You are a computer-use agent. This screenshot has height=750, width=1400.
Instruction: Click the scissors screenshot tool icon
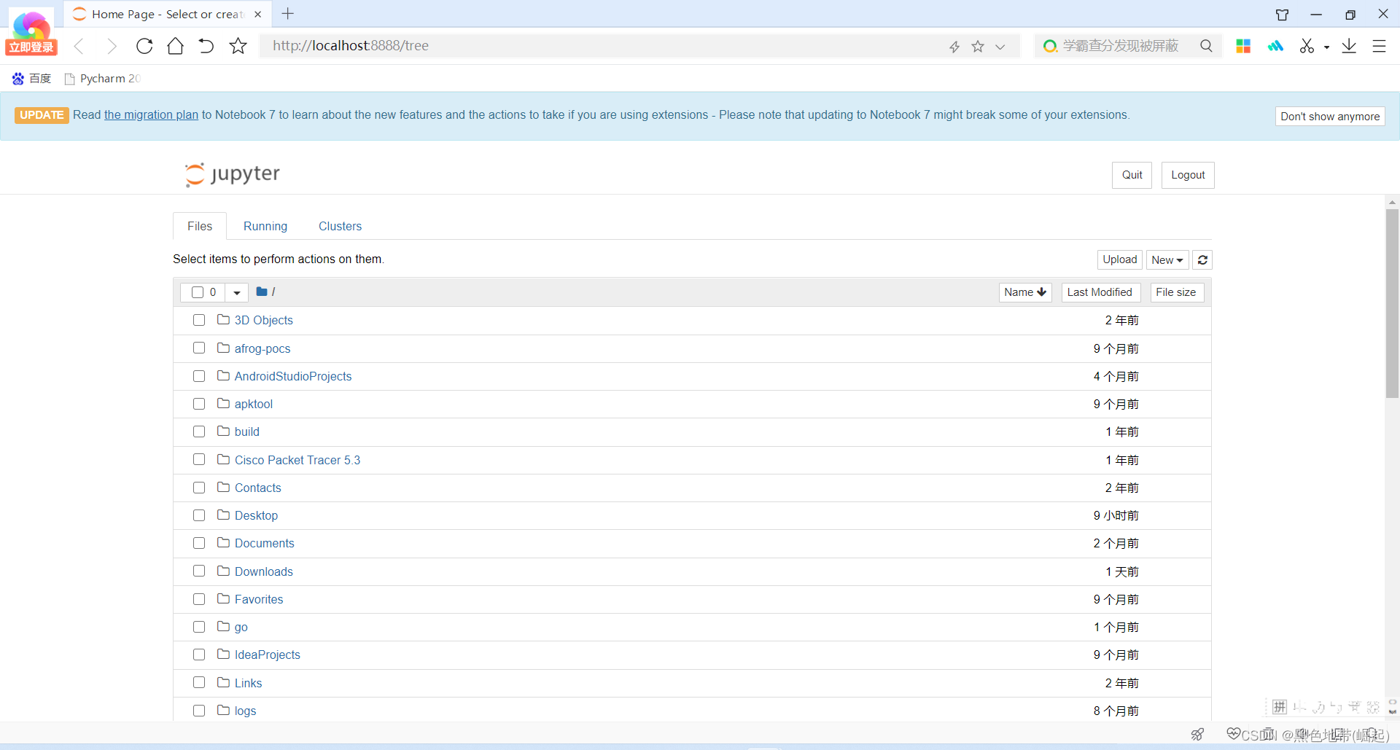1307,46
